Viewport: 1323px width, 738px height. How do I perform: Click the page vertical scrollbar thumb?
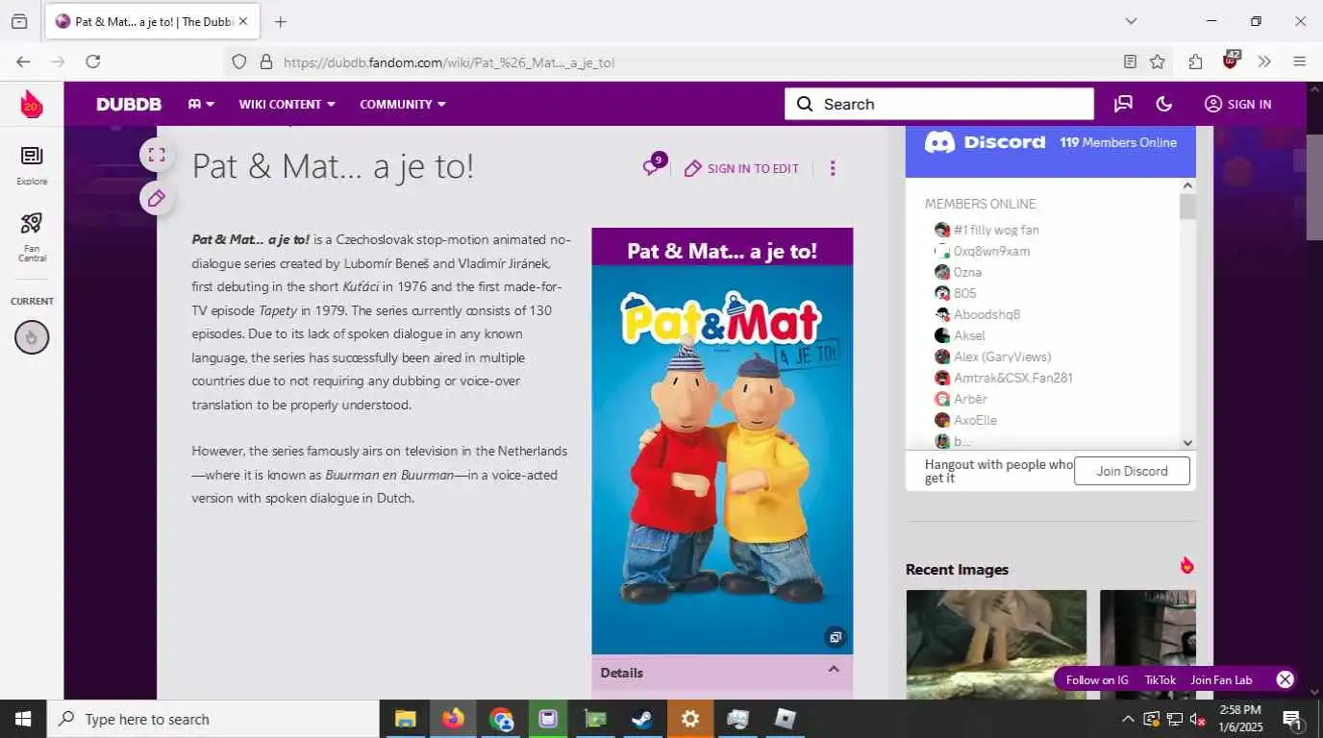pyautogui.click(x=1313, y=188)
